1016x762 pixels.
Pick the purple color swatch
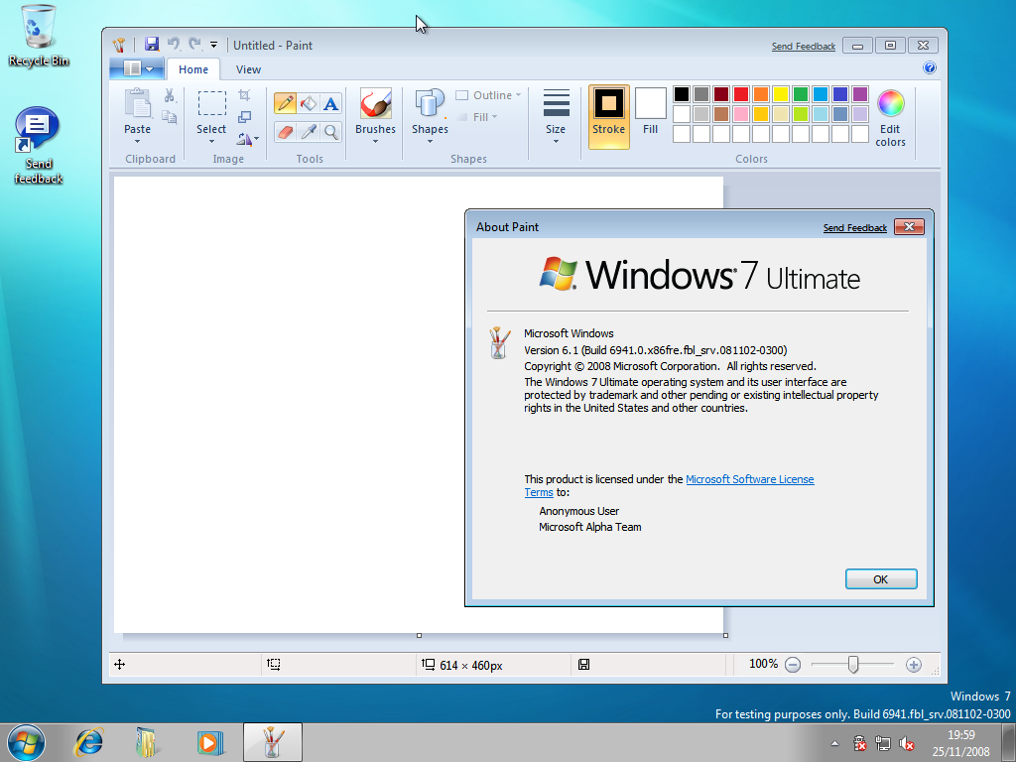(x=860, y=94)
